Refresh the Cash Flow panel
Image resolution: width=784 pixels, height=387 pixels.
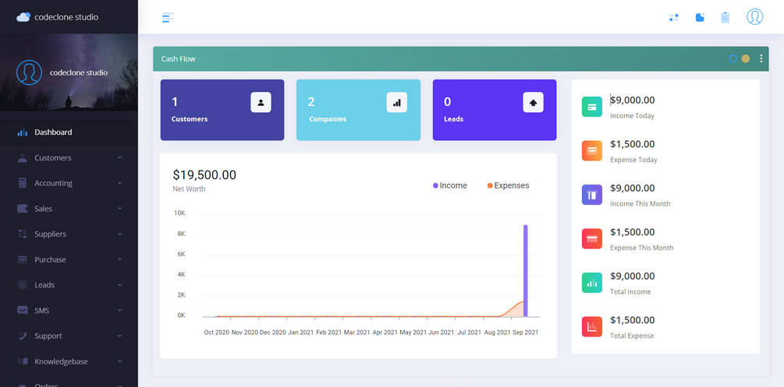(x=733, y=58)
